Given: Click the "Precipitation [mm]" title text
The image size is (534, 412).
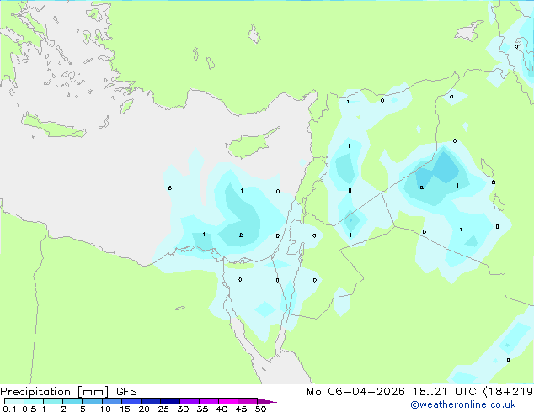Looking at the screenshot, I should click(54, 392).
